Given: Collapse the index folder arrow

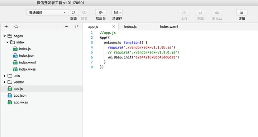Looking at the screenshot, I should coord(8,42).
